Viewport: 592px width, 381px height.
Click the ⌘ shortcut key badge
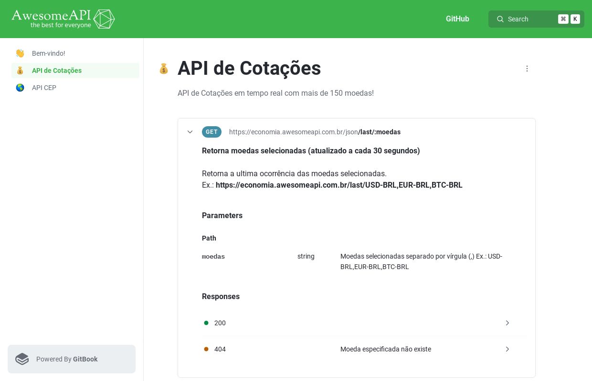point(563,19)
